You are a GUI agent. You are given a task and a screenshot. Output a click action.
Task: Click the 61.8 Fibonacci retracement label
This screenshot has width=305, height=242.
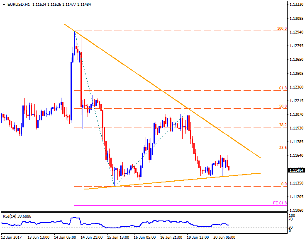tap(283, 88)
